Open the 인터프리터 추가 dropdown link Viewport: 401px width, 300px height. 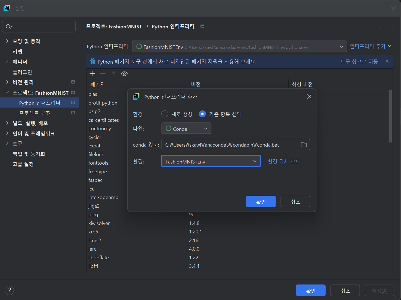coord(370,46)
